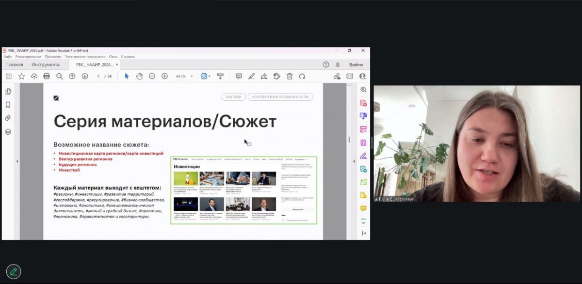This screenshot has width=582, height=284.
Task: Click the Delete trash icon in toolbar
Action: pyautogui.click(x=290, y=76)
